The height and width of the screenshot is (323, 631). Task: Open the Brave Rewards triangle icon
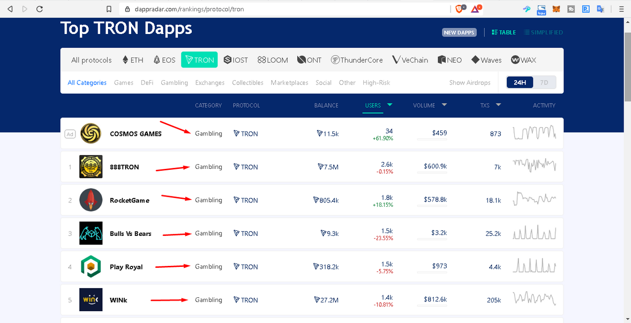click(476, 8)
